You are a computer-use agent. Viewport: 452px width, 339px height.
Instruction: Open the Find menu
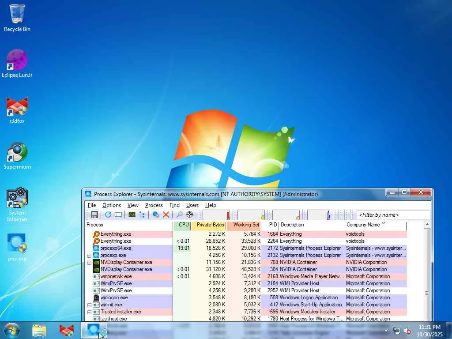pyautogui.click(x=174, y=205)
